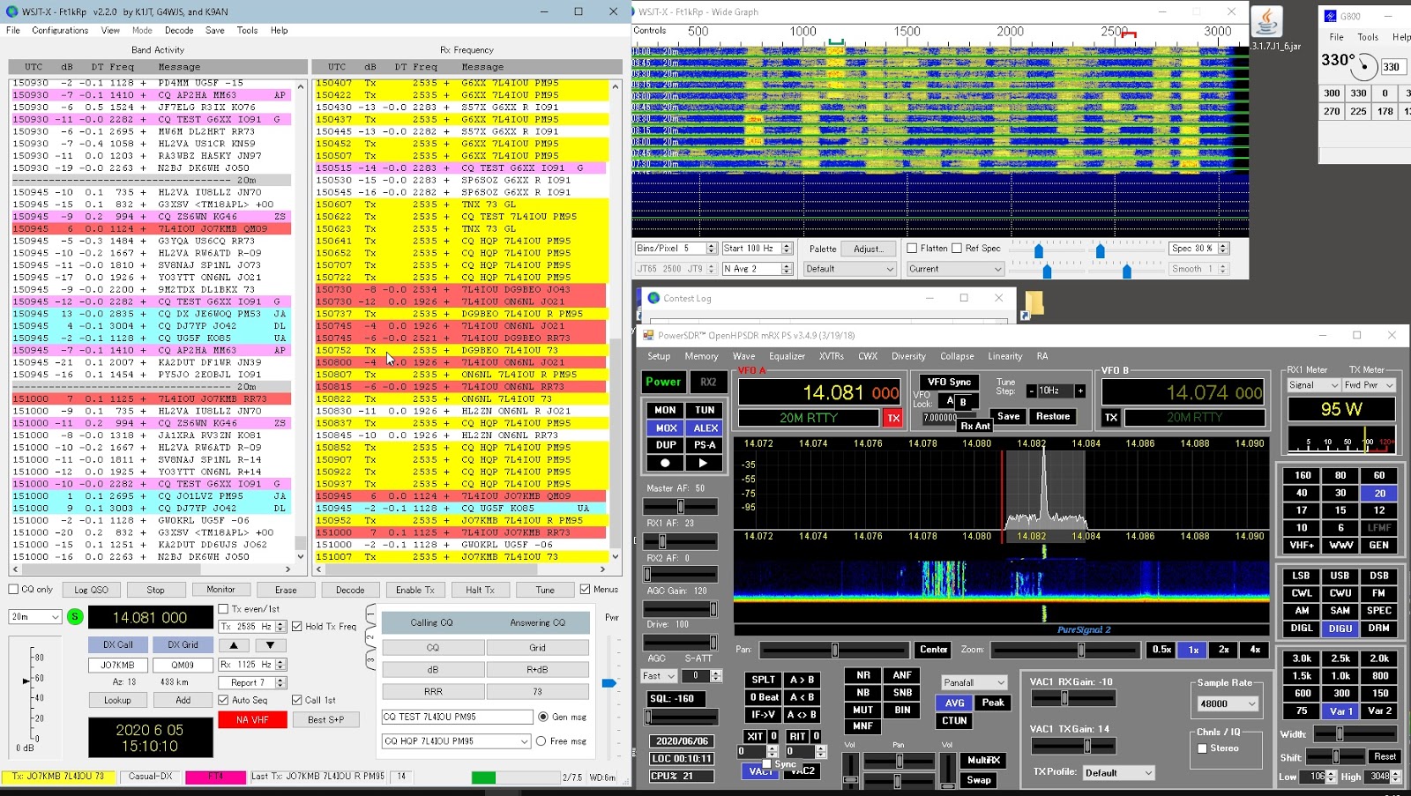Click the tune step plus button
The image size is (1411, 796).
(x=1080, y=391)
